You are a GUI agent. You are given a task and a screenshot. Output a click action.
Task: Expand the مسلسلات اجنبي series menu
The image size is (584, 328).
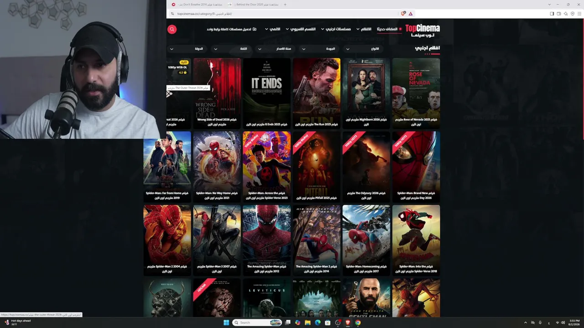coord(336,29)
